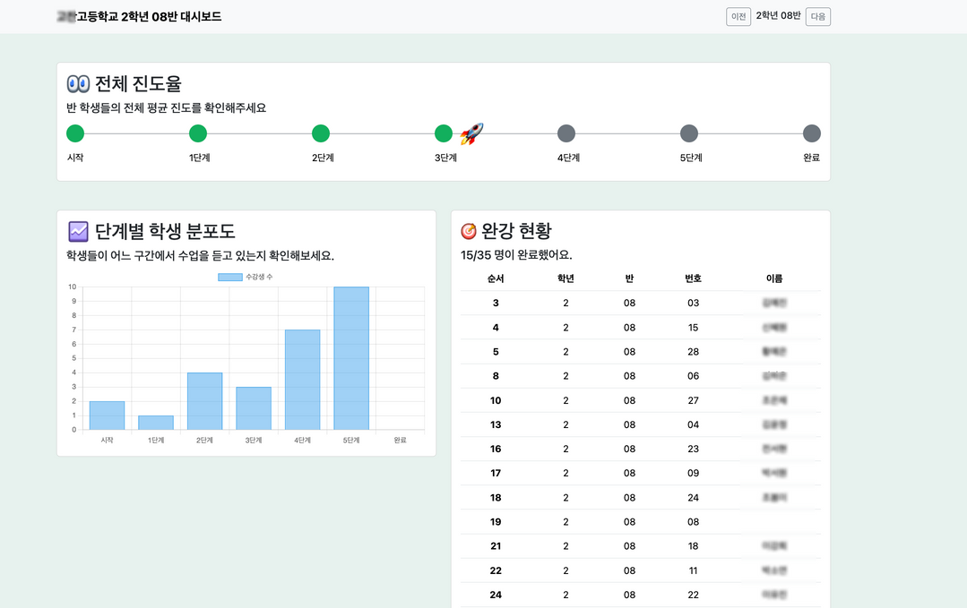Open the dashboard title in header
Image resolution: width=967 pixels, height=608 pixels.
coord(139,17)
